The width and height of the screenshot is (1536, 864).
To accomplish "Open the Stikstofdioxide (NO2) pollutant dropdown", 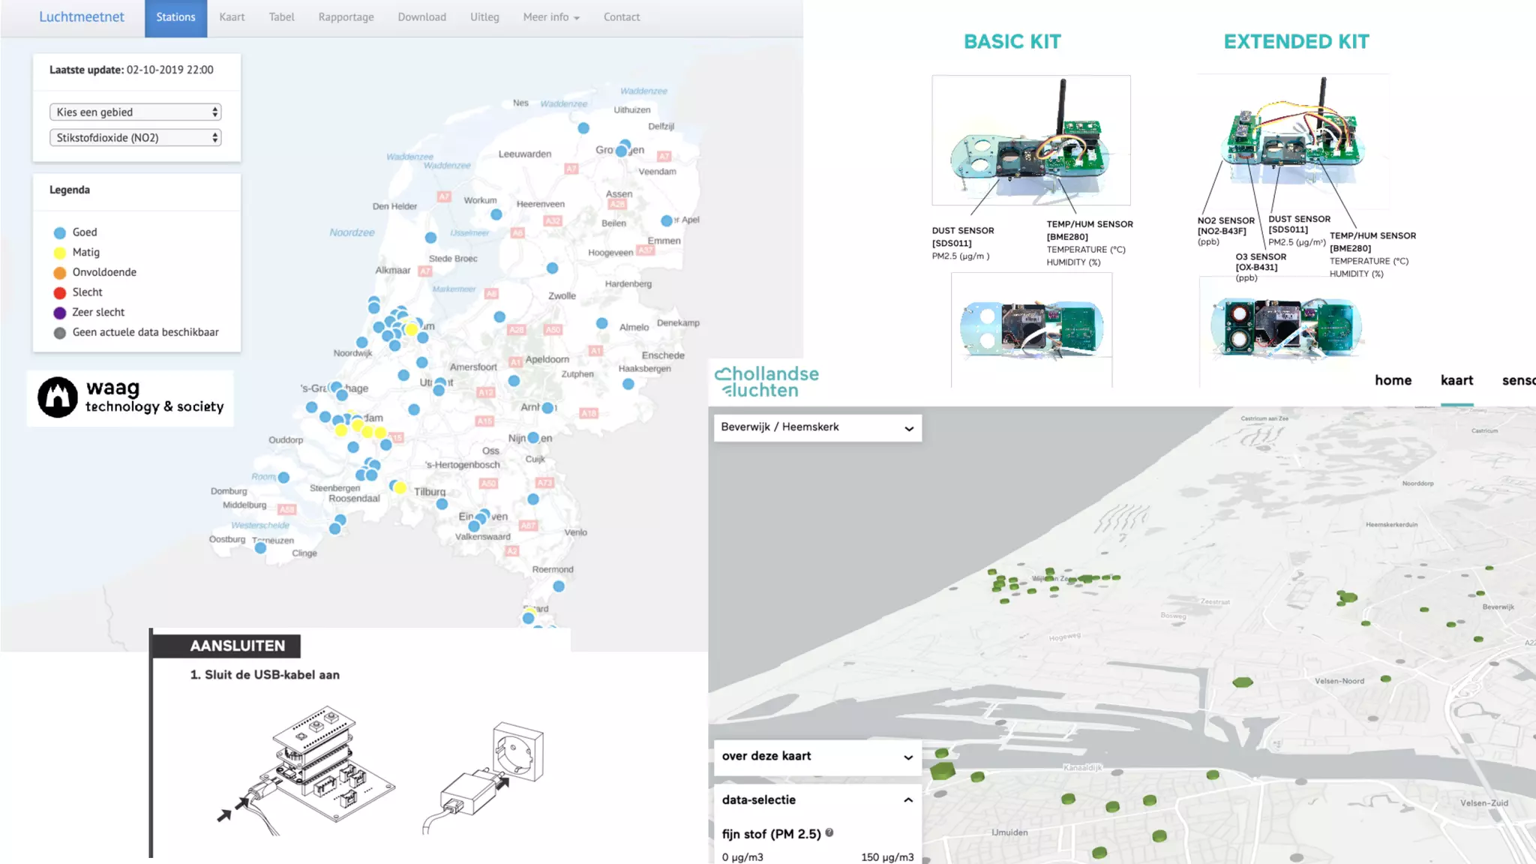I will [x=135, y=137].
